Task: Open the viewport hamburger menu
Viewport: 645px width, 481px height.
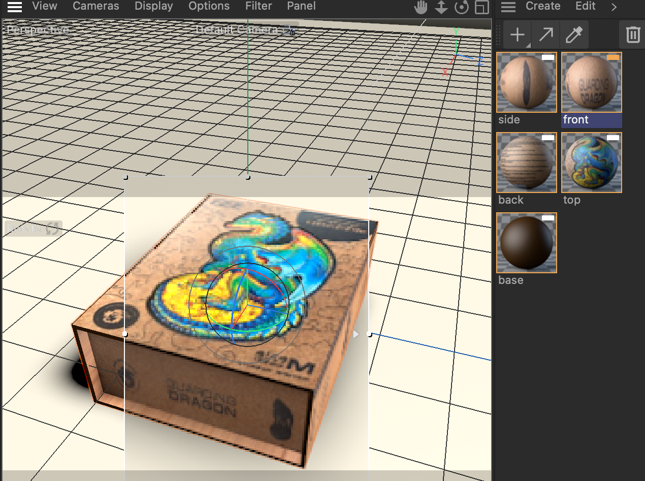Action: 14,7
